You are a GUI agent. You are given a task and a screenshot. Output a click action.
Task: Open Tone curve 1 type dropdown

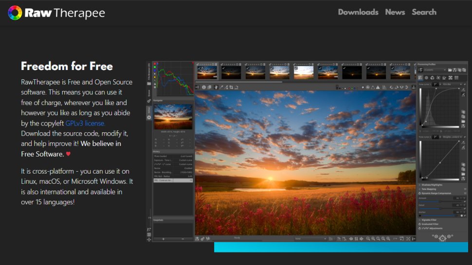tap(437, 84)
